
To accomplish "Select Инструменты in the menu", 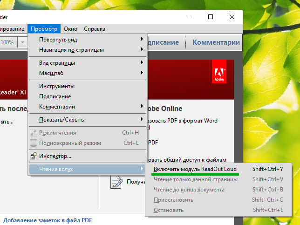I will click(88, 86).
